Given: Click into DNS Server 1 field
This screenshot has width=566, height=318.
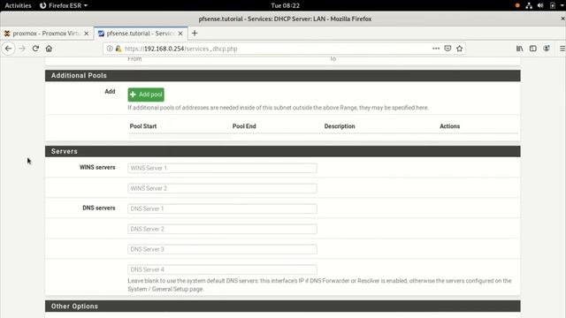Looking at the screenshot, I should click(x=222, y=208).
